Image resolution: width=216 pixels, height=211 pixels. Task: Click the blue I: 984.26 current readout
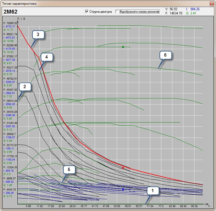[x=193, y=9]
